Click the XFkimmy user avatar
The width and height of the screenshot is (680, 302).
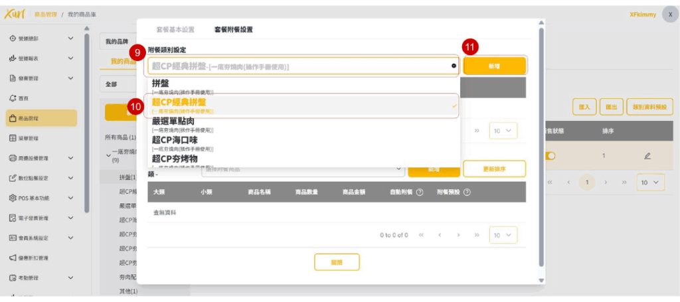(670, 14)
